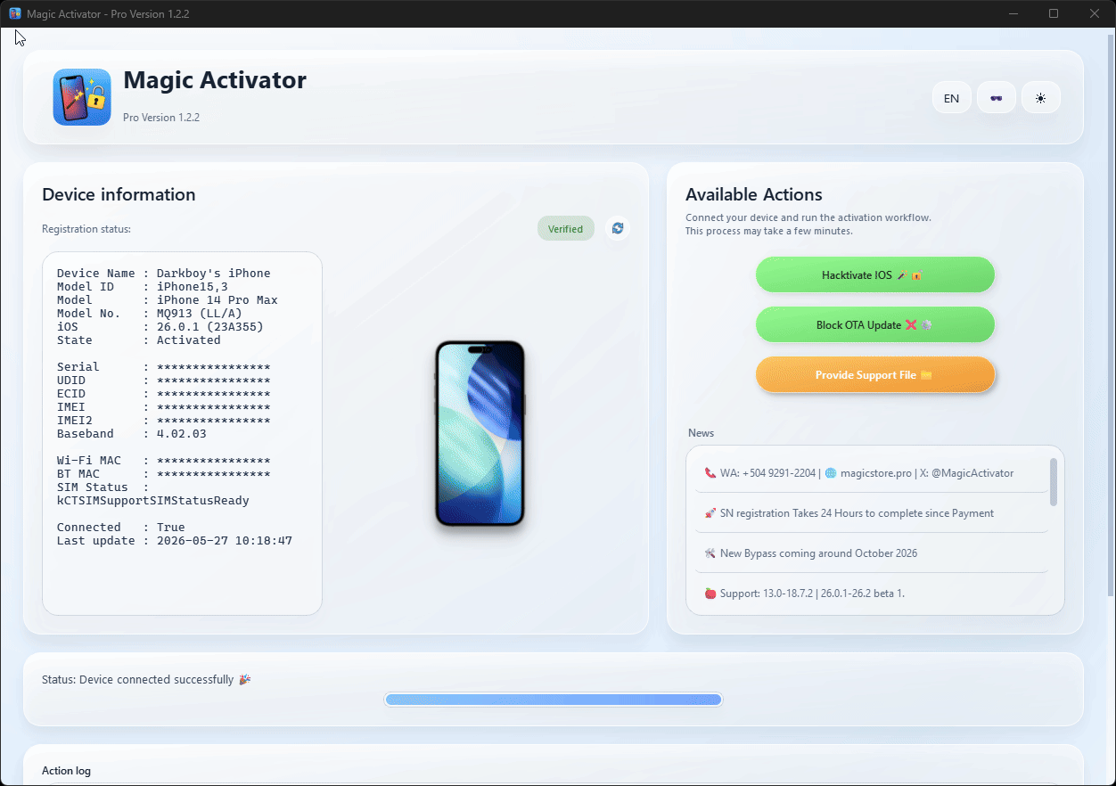Maximize the Magic Activator window
The height and width of the screenshot is (786, 1116).
tap(1054, 13)
